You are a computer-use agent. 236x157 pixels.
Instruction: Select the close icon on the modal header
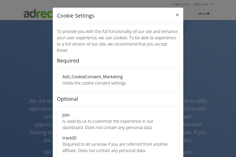click(177, 15)
